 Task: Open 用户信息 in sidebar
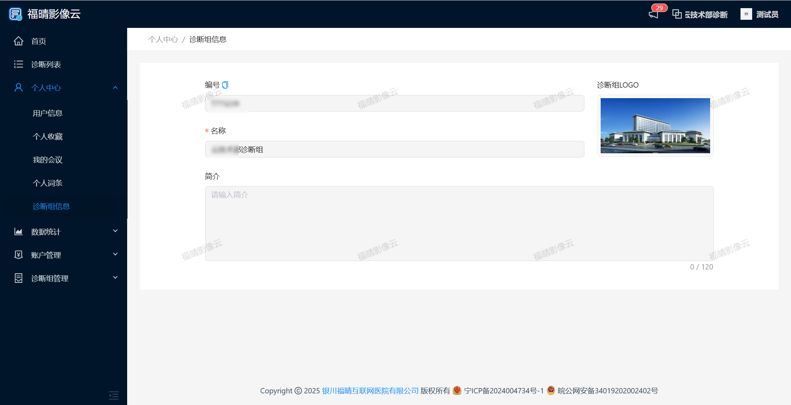(48, 113)
